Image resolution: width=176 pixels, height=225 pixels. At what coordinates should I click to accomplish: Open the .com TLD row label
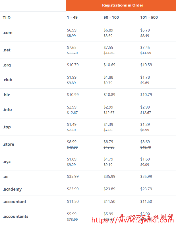pos(8,33)
